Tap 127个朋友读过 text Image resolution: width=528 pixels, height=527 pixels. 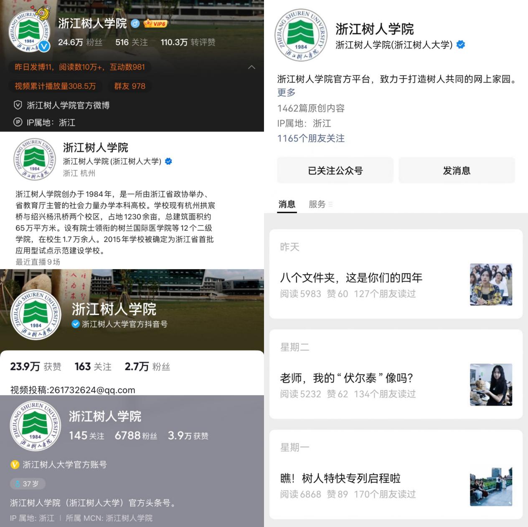coord(385,293)
